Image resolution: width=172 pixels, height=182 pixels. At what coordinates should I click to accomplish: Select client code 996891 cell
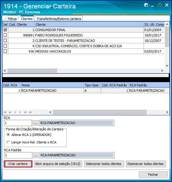click(x=22, y=35)
